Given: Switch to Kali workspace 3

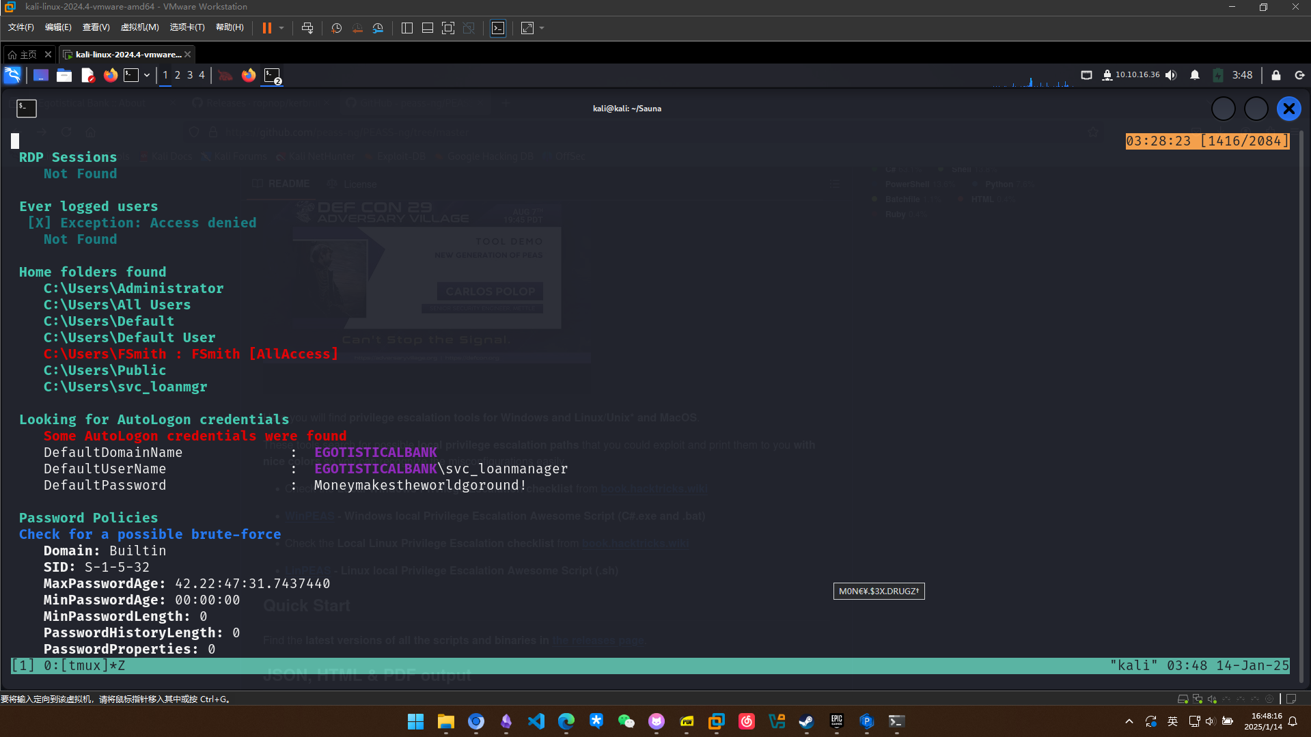Looking at the screenshot, I should coord(189,75).
